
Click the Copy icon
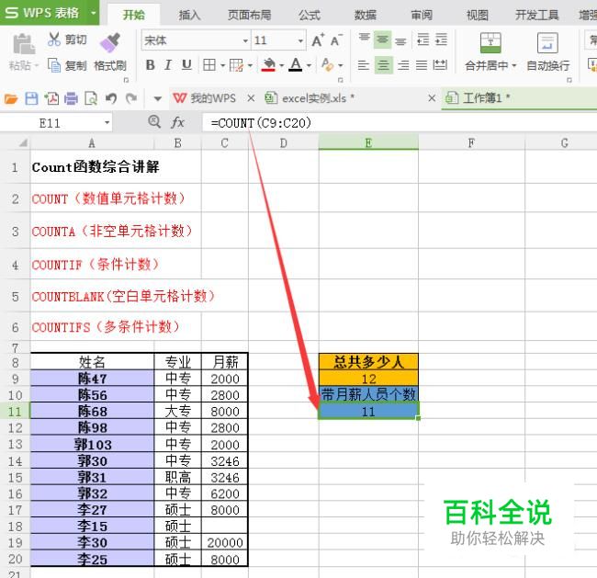pyautogui.click(x=54, y=65)
